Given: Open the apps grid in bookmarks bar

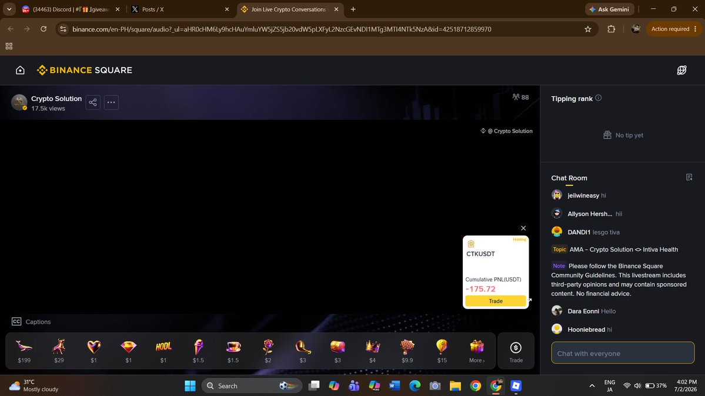Looking at the screenshot, I should click(9, 46).
